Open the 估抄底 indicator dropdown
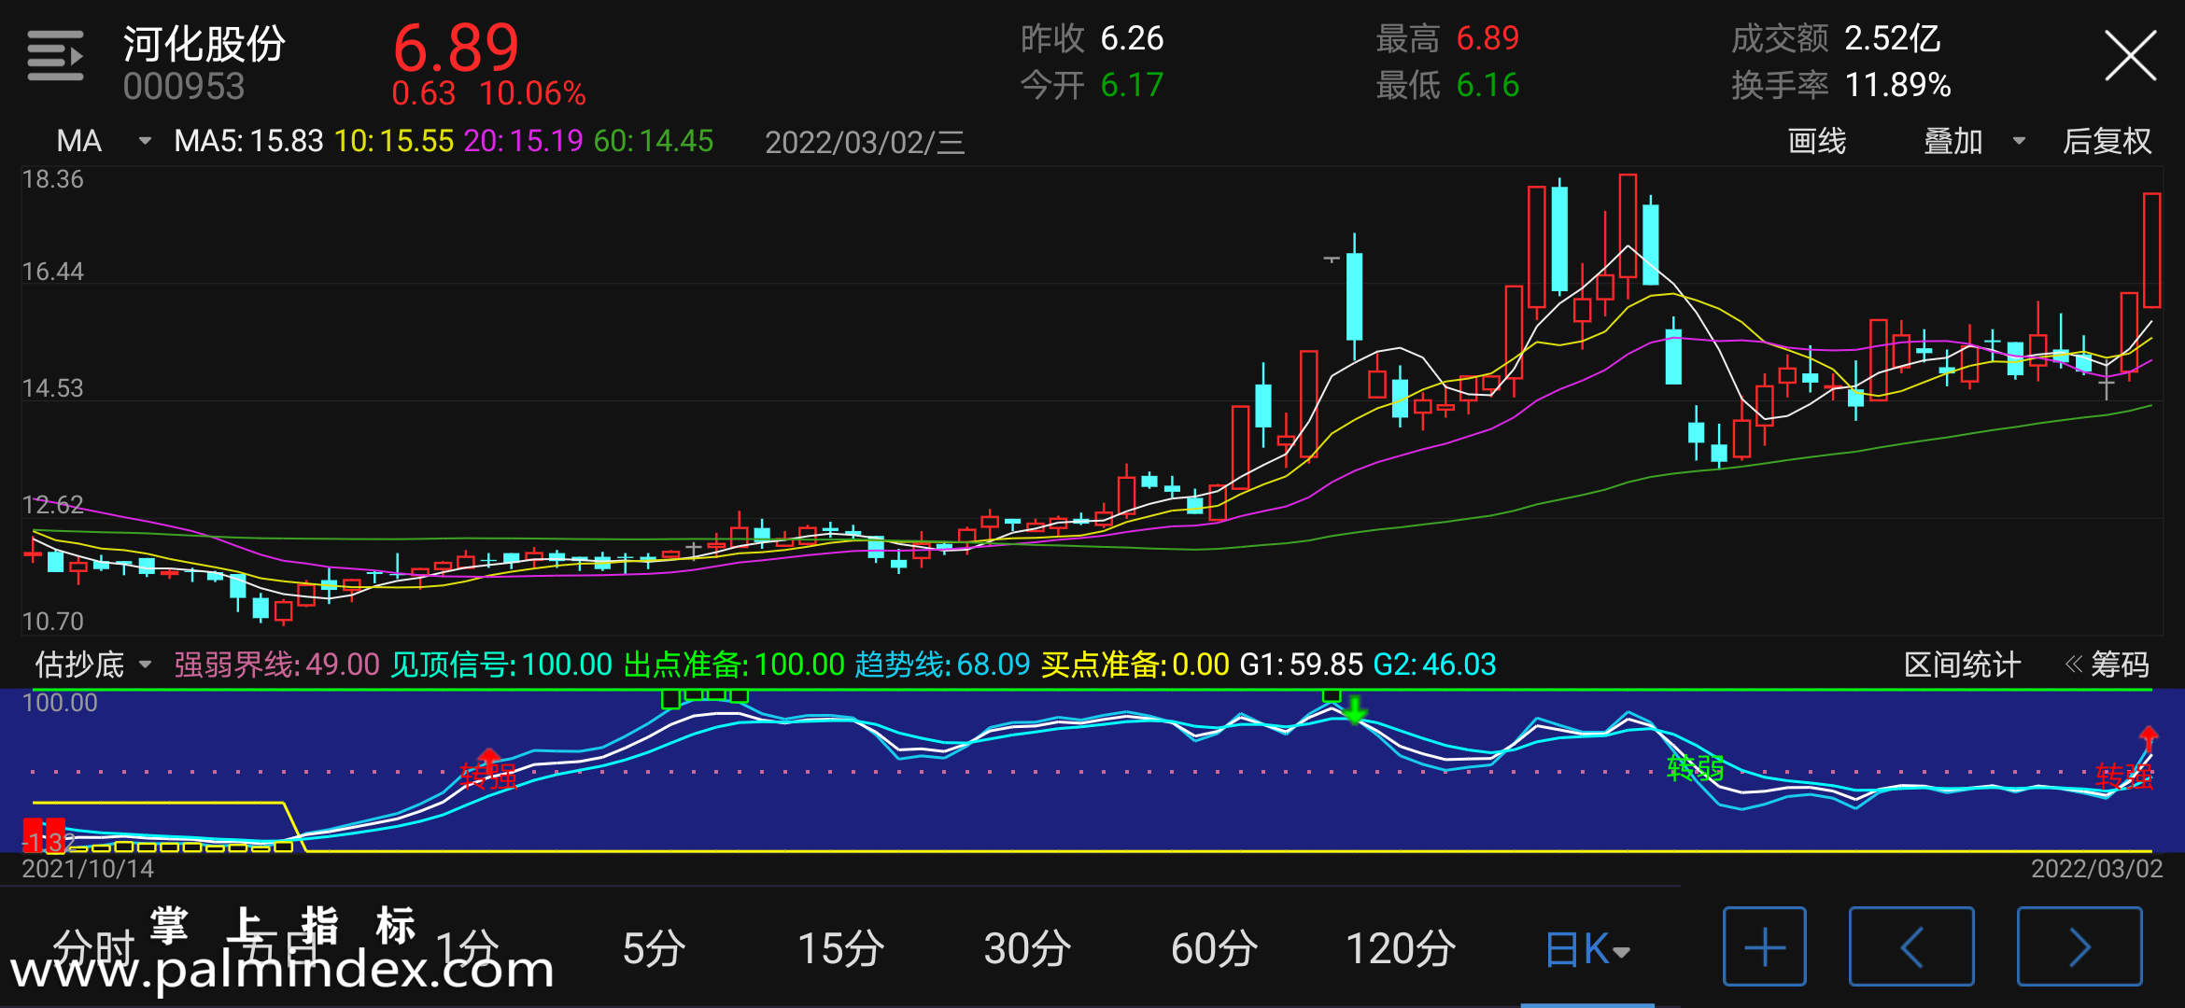Viewport: 2185px width, 1008px height. pos(93,665)
